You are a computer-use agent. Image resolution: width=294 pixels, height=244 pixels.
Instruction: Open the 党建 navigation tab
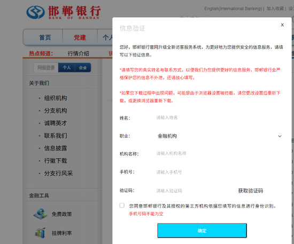[x=80, y=37]
